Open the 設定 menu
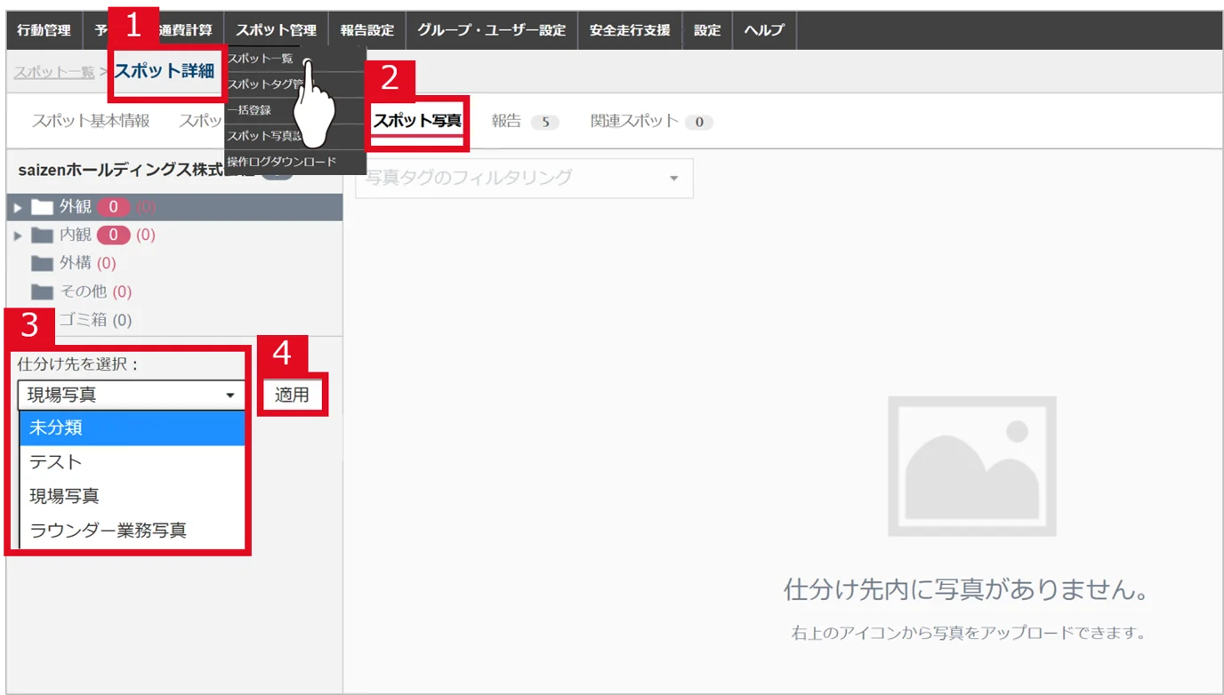1224x695 pixels. (x=707, y=30)
